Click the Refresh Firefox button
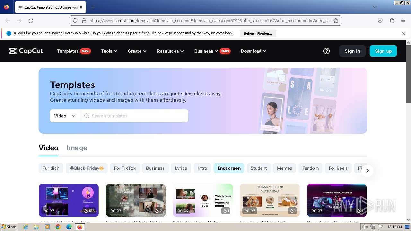The width and height of the screenshot is (411, 231). tap(258, 33)
